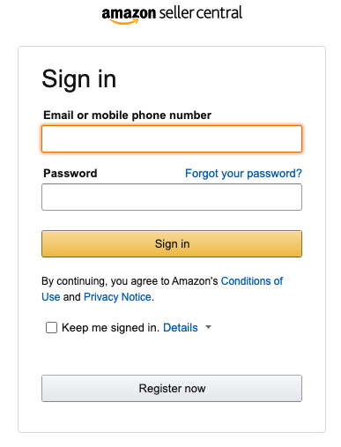Open the Conditions of link text
The height and width of the screenshot is (447, 341).
coord(252,281)
